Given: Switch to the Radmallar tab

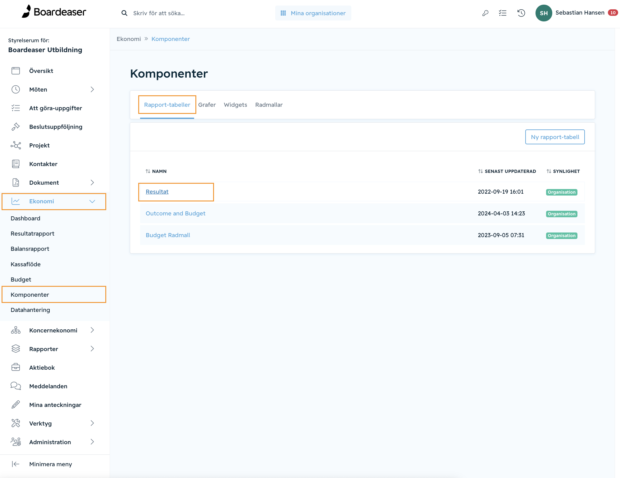Looking at the screenshot, I should pyautogui.click(x=269, y=105).
